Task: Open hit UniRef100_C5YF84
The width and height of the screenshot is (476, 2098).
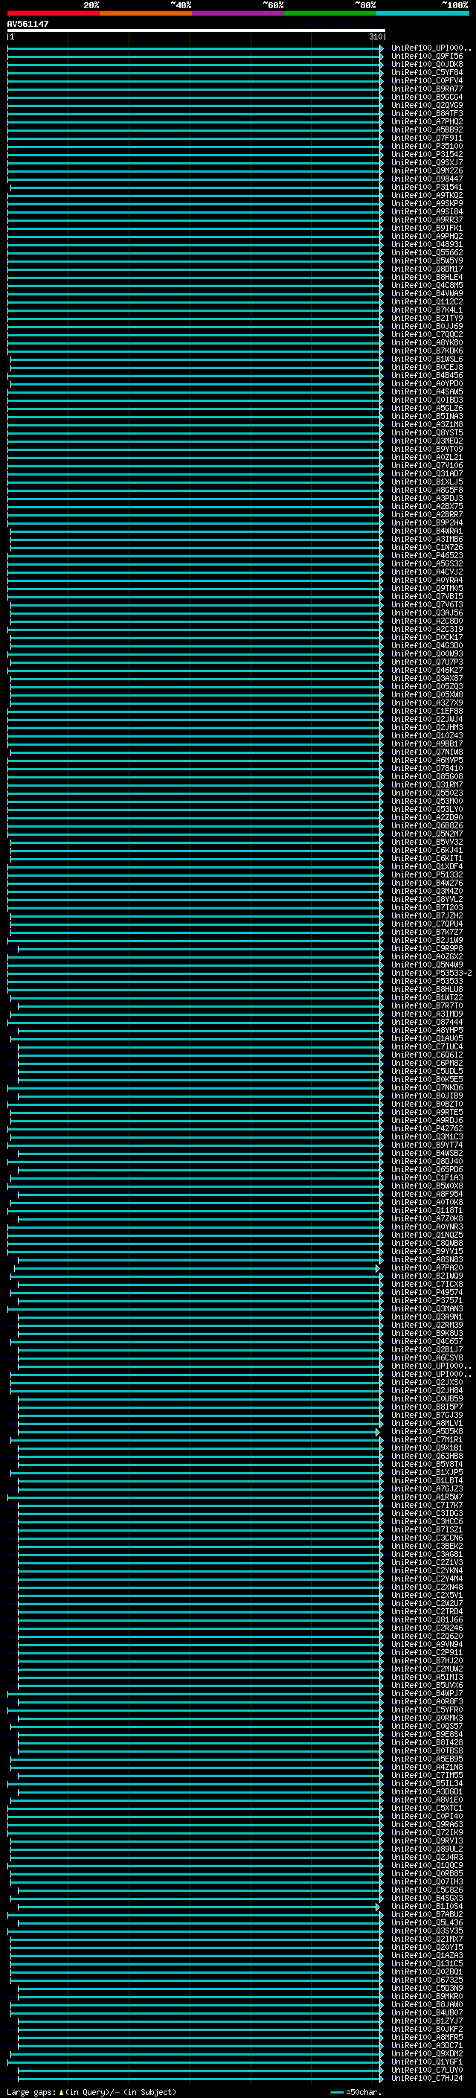Action: pos(426,72)
